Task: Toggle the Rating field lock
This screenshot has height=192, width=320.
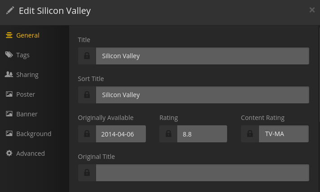Action: tap(168, 134)
